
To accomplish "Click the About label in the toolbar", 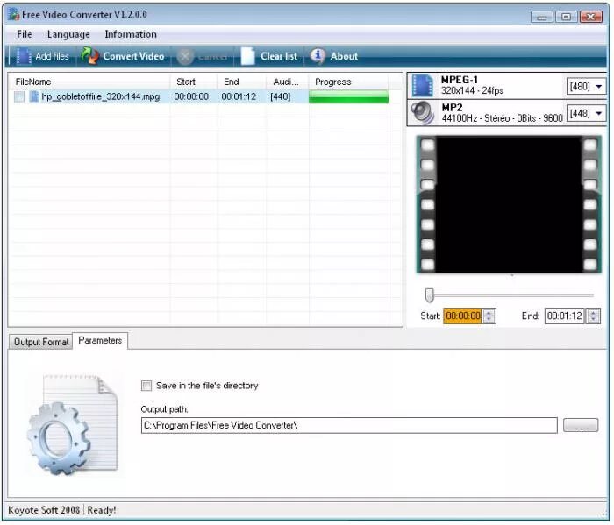I will tap(344, 56).
